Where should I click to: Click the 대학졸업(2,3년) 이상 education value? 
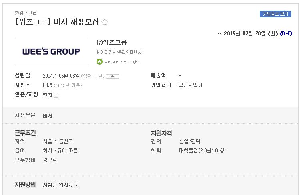pos(201,150)
